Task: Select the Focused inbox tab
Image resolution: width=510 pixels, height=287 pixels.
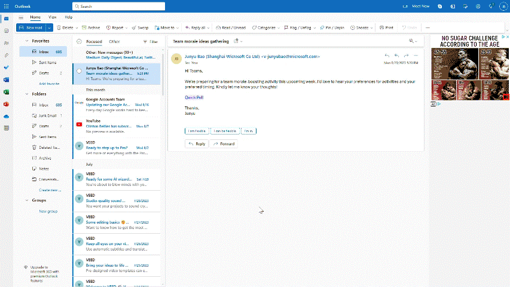Action: (94, 42)
